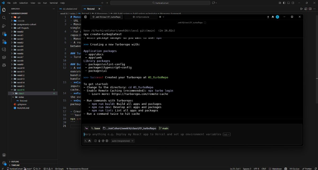The image size is (318, 170).
Task: Switch to the /d/Gymwebsite Warp tab
Action: click(x=140, y=17)
